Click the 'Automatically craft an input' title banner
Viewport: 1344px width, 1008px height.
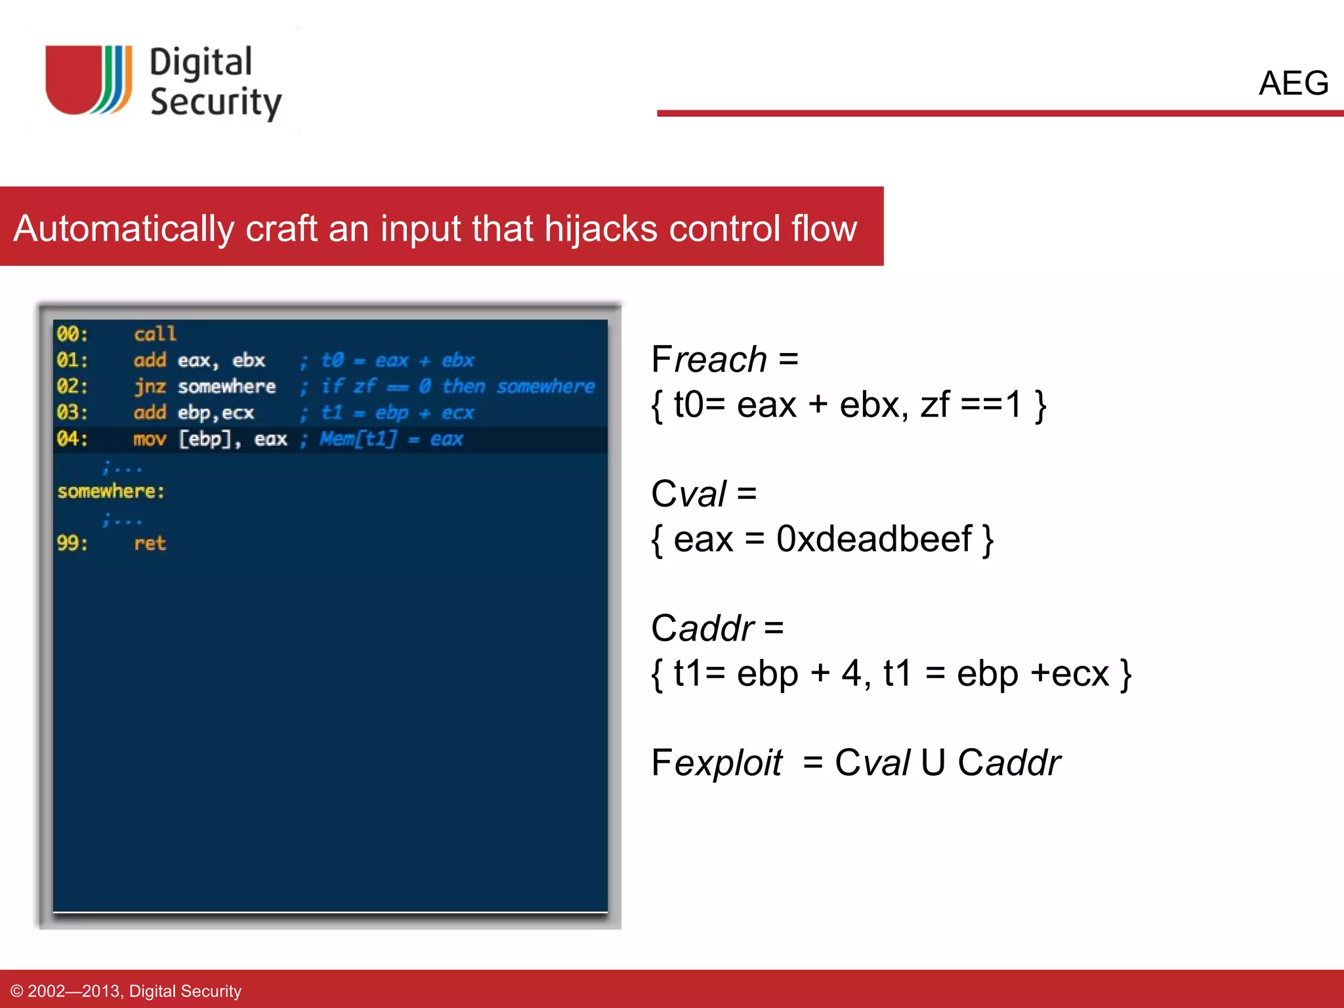coord(442,226)
